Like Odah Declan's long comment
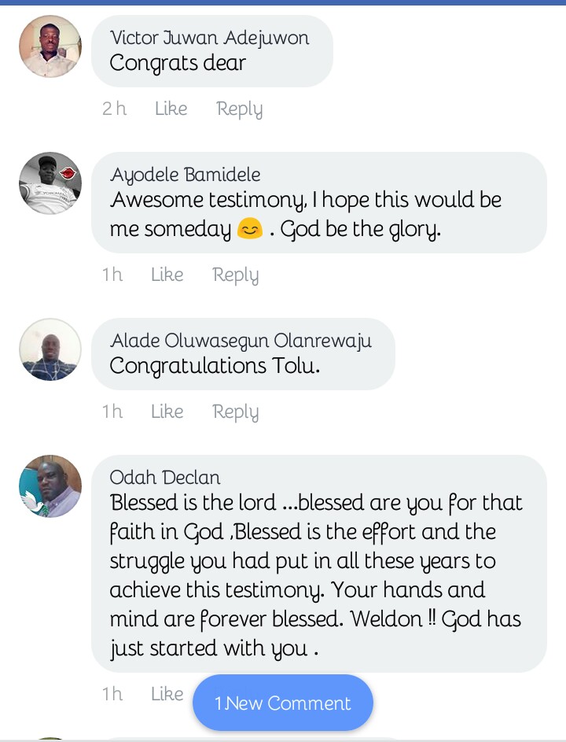The width and height of the screenshot is (566, 742). (x=167, y=694)
